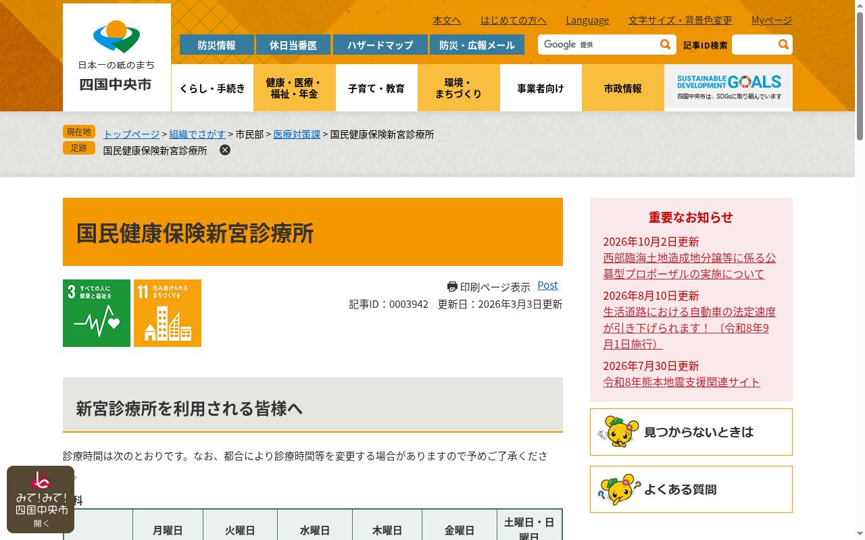The width and height of the screenshot is (865, 540).
Task: Open the 西部臨海土地造成地分譲 proposal notice
Action: click(x=690, y=266)
